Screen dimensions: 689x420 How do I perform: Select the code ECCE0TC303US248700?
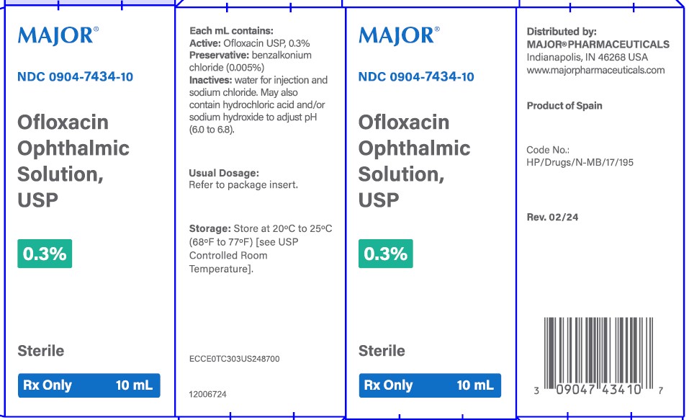pyautogui.click(x=234, y=358)
